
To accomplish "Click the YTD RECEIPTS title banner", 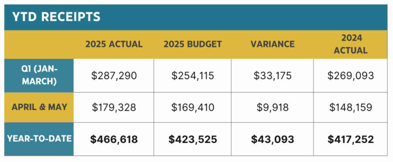I will pos(196,17).
